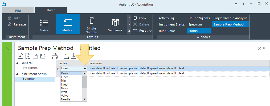Click the Release instrument button
The image size is (270, 106).
click(x=17, y=24)
